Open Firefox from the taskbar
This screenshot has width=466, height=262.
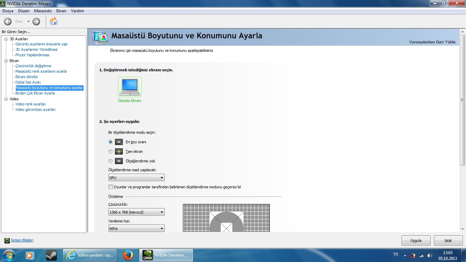tap(128, 255)
